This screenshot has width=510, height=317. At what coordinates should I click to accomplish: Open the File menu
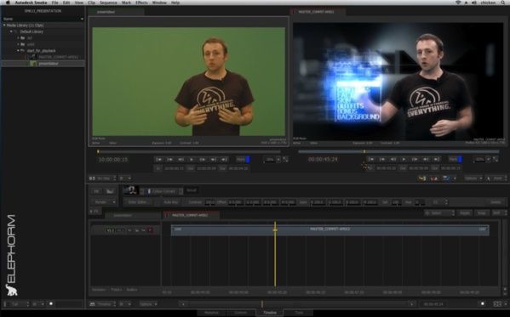pyautogui.click(x=55, y=3)
